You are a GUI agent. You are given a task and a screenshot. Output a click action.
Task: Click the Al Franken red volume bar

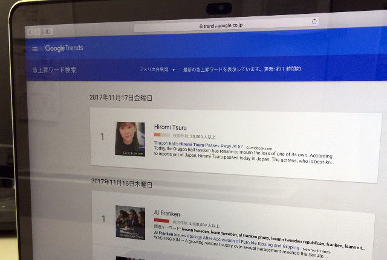pyautogui.click(x=161, y=220)
